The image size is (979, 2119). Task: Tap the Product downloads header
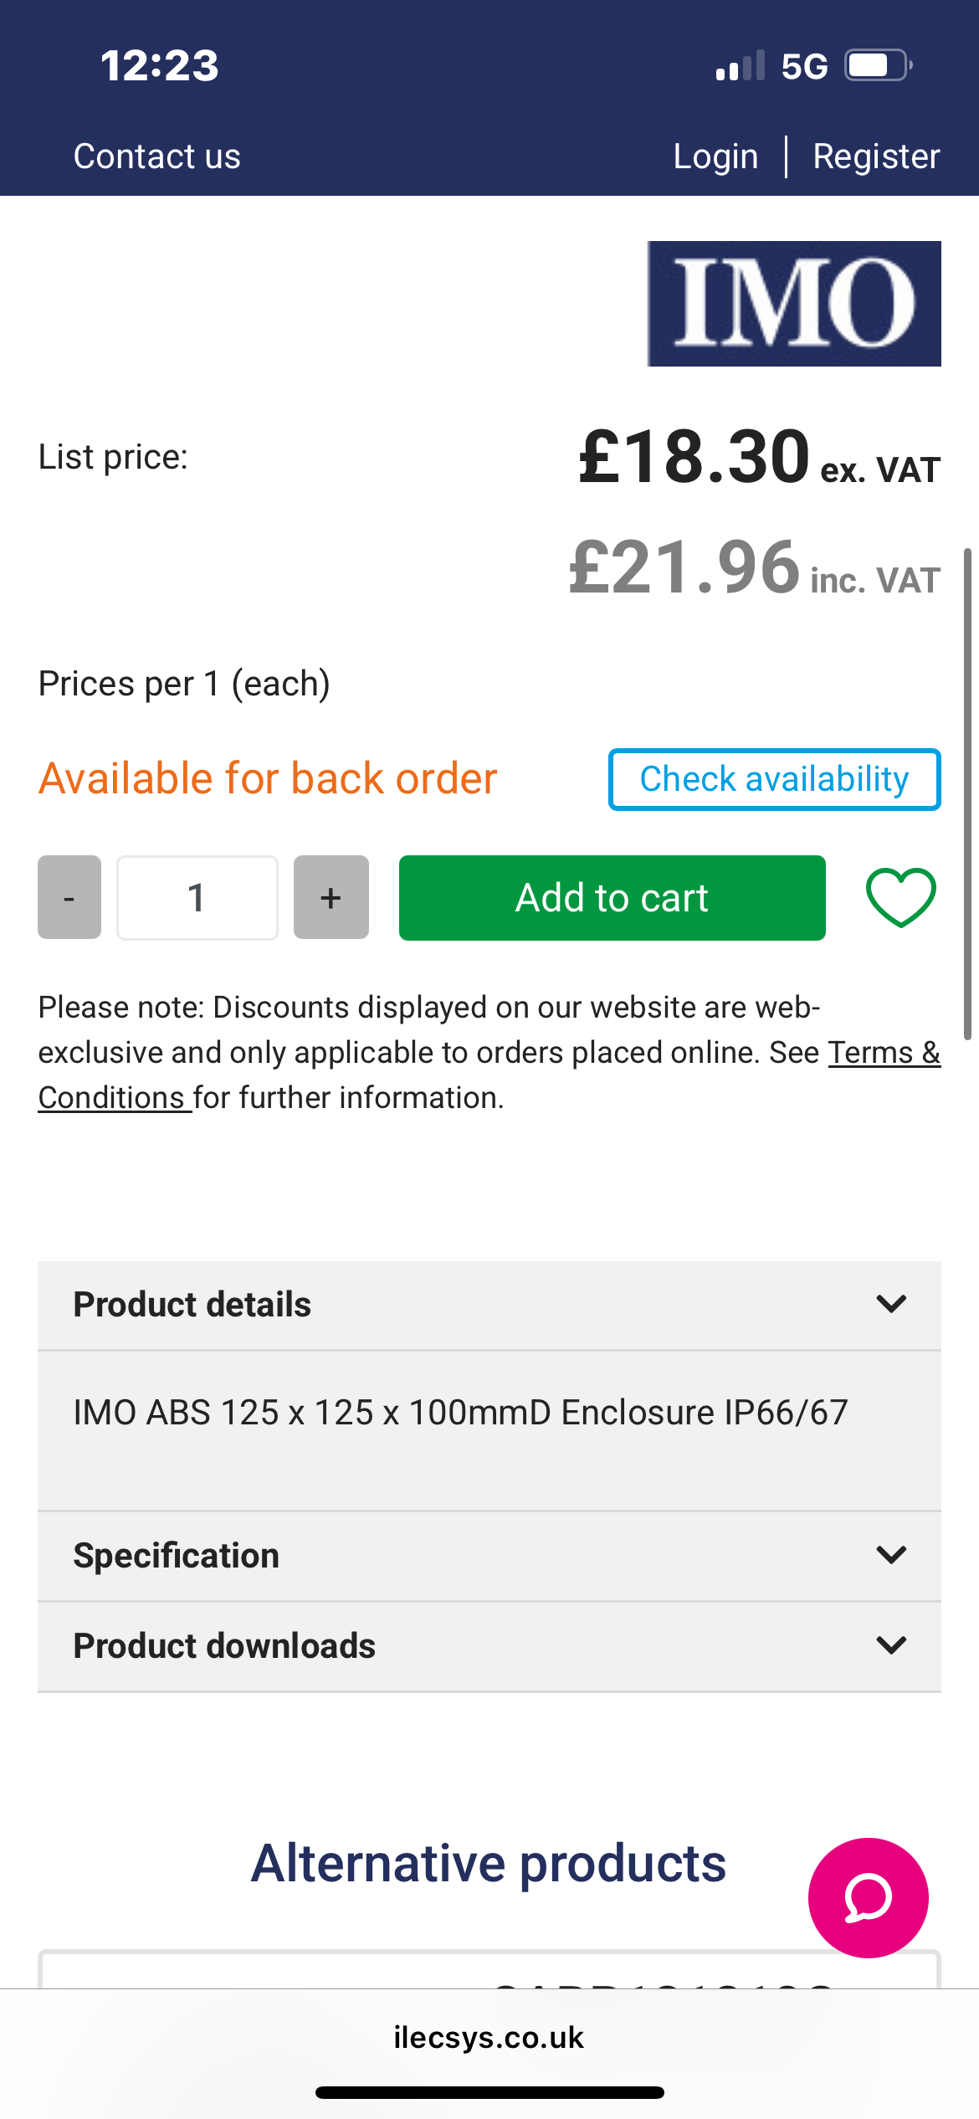click(224, 1645)
